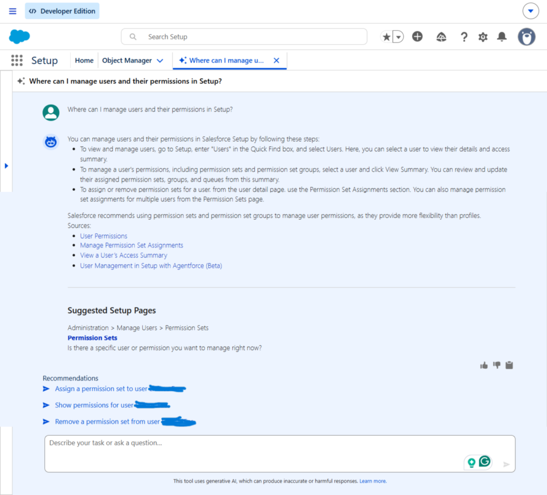Click the Favorites star icon
Viewport: 547px width, 495px height.
pos(387,37)
